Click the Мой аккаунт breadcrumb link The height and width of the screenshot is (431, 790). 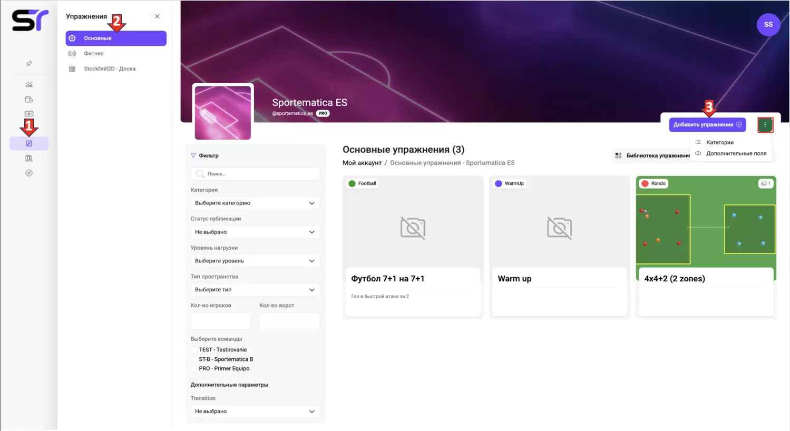click(x=362, y=163)
